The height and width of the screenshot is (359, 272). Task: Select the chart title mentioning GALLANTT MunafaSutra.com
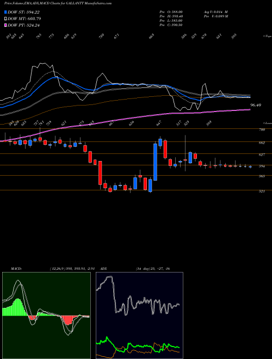pyautogui.click(x=58, y=4)
